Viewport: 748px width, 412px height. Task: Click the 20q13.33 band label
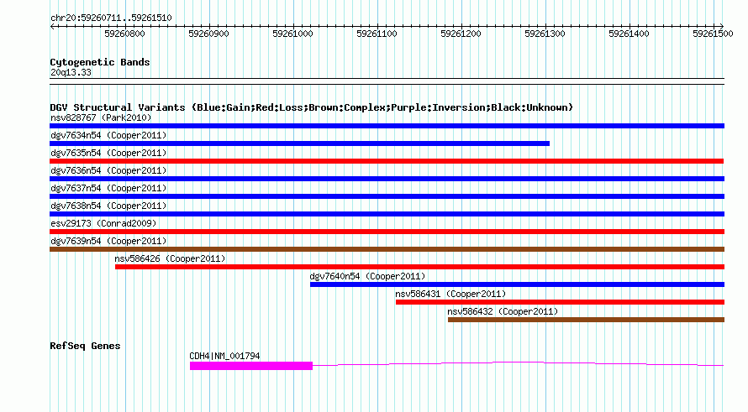click(71, 72)
